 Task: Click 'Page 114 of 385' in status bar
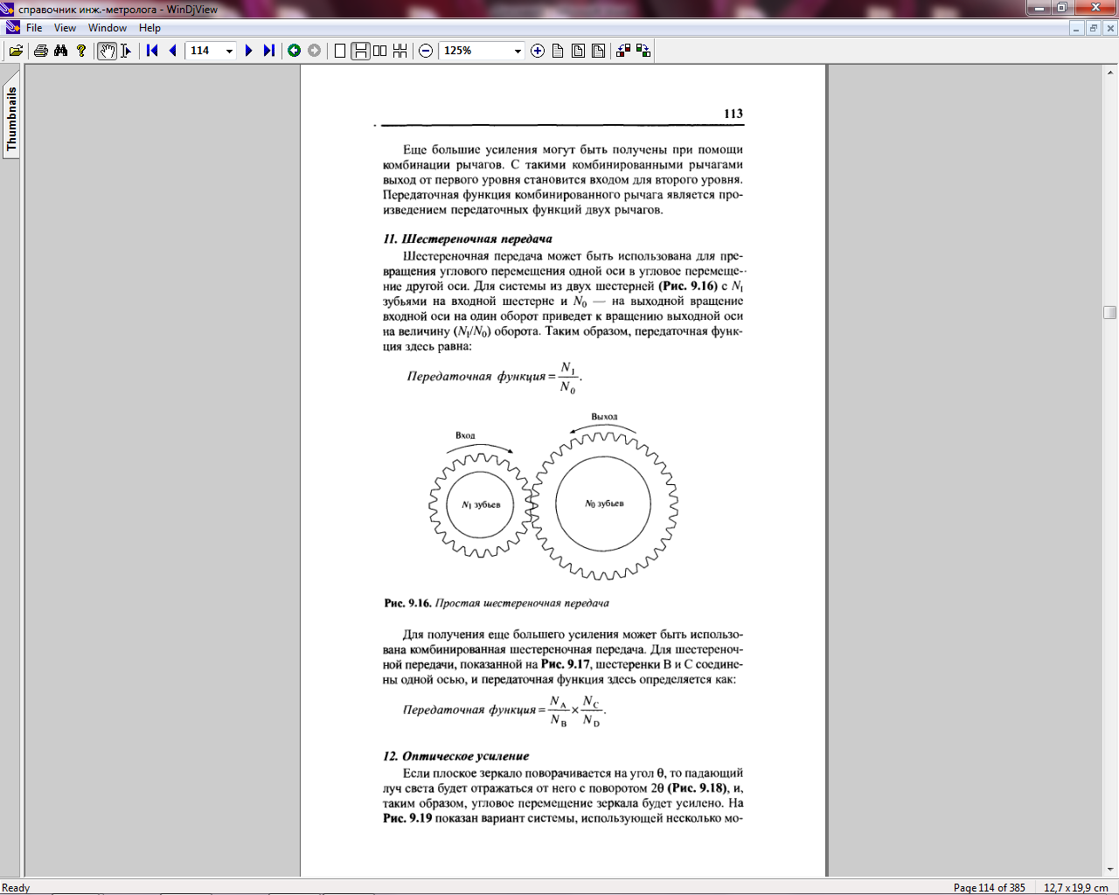[989, 887]
